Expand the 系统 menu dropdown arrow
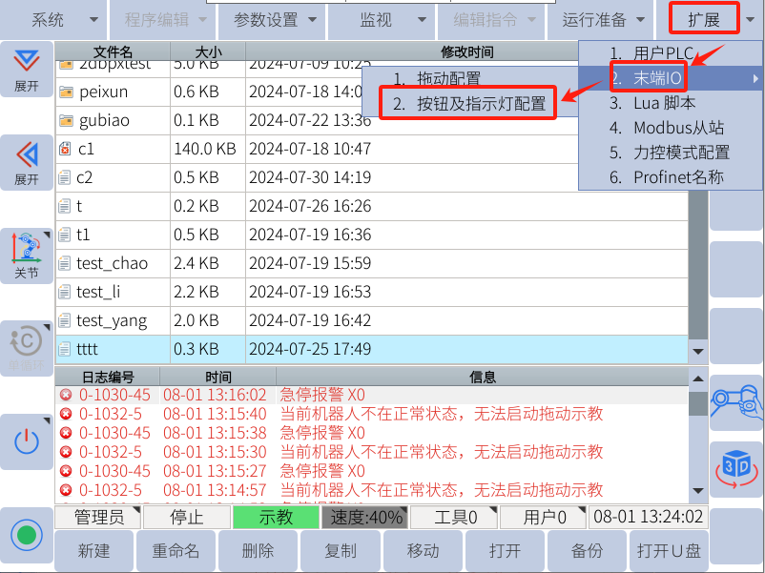The image size is (765, 573). (93, 19)
